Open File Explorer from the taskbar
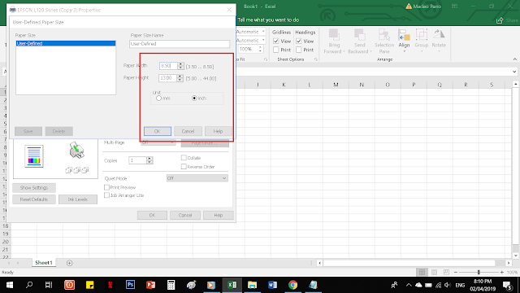520x293 pixels. point(252,285)
